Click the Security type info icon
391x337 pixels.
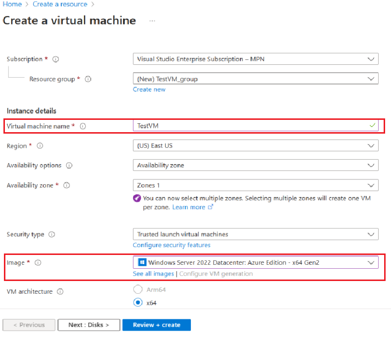point(52,234)
